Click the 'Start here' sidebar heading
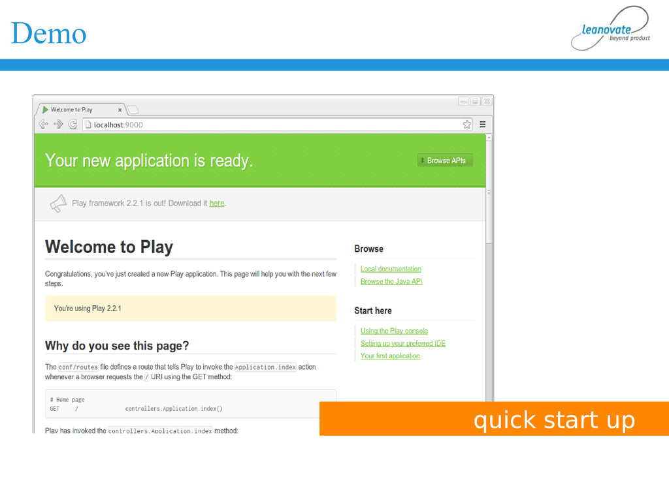This screenshot has width=669, height=501. coord(373,311)
